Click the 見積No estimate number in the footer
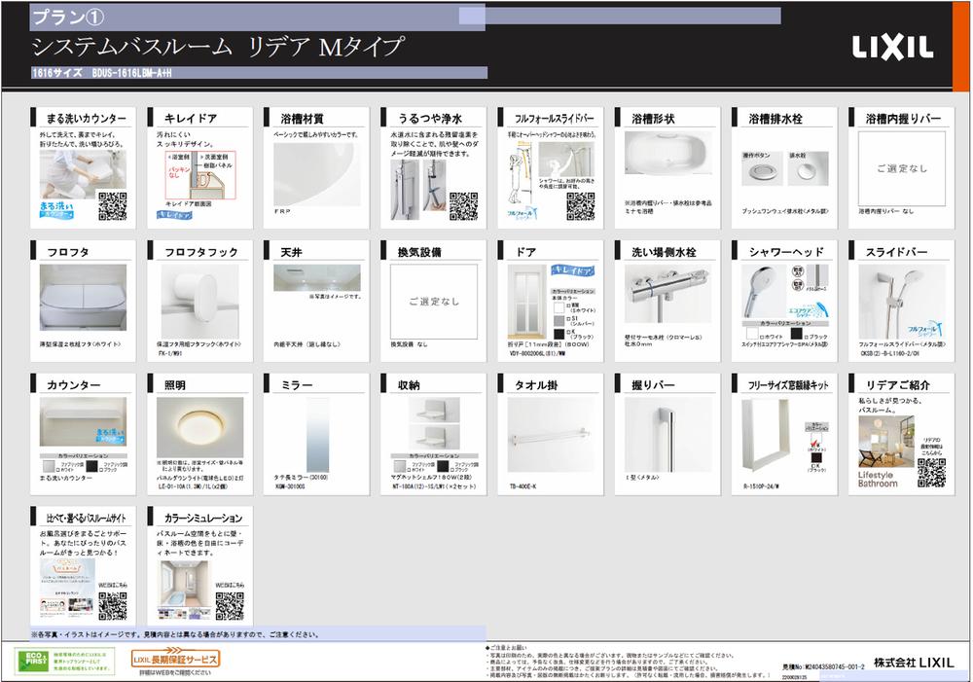This screenshot has width=973, height=682. pos(823,666)
